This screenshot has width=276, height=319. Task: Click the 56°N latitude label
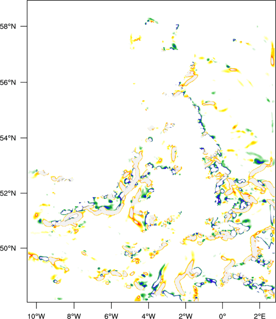click(x=8, y=83)
